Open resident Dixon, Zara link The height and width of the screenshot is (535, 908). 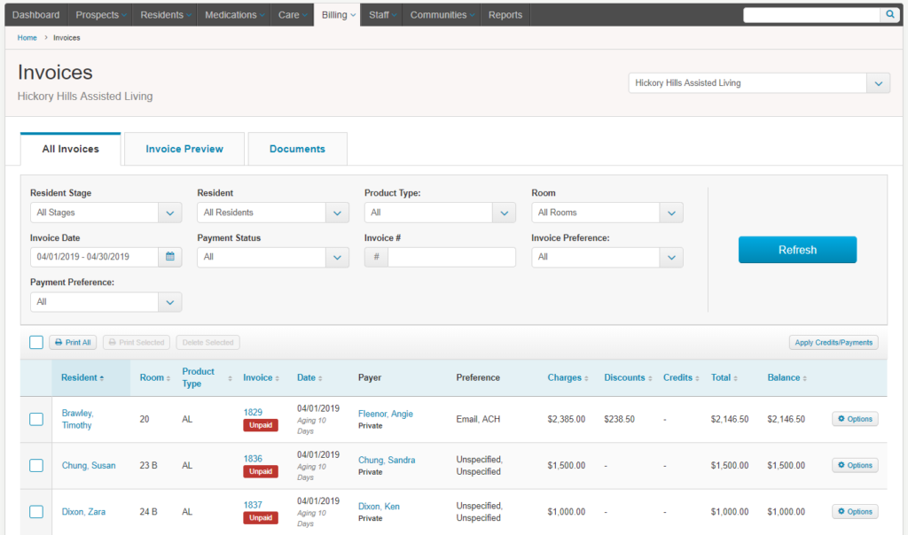coord(83,512)
